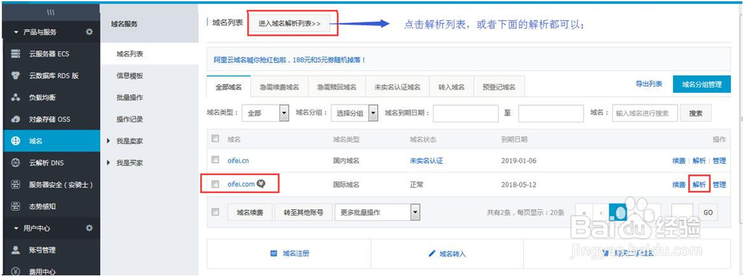Click 管理 in the oifei.com row
Screen dimensions: 743x276
click(718, 184)
